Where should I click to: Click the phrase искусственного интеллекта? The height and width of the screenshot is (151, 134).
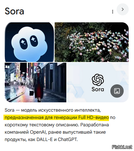coord(69,110)
